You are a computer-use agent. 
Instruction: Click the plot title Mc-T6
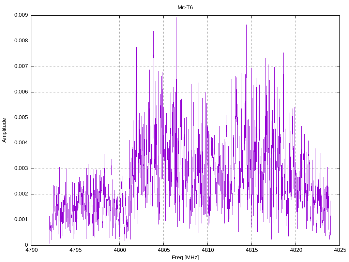point(185,8)
